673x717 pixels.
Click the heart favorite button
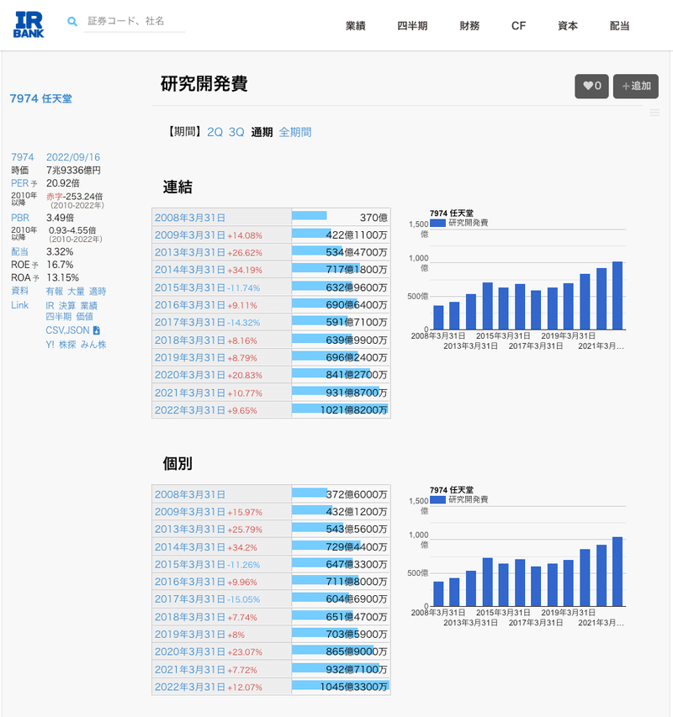[x=591, y=86]
